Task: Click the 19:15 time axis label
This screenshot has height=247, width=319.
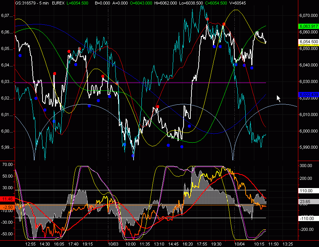Action: [x=88, y=244]
